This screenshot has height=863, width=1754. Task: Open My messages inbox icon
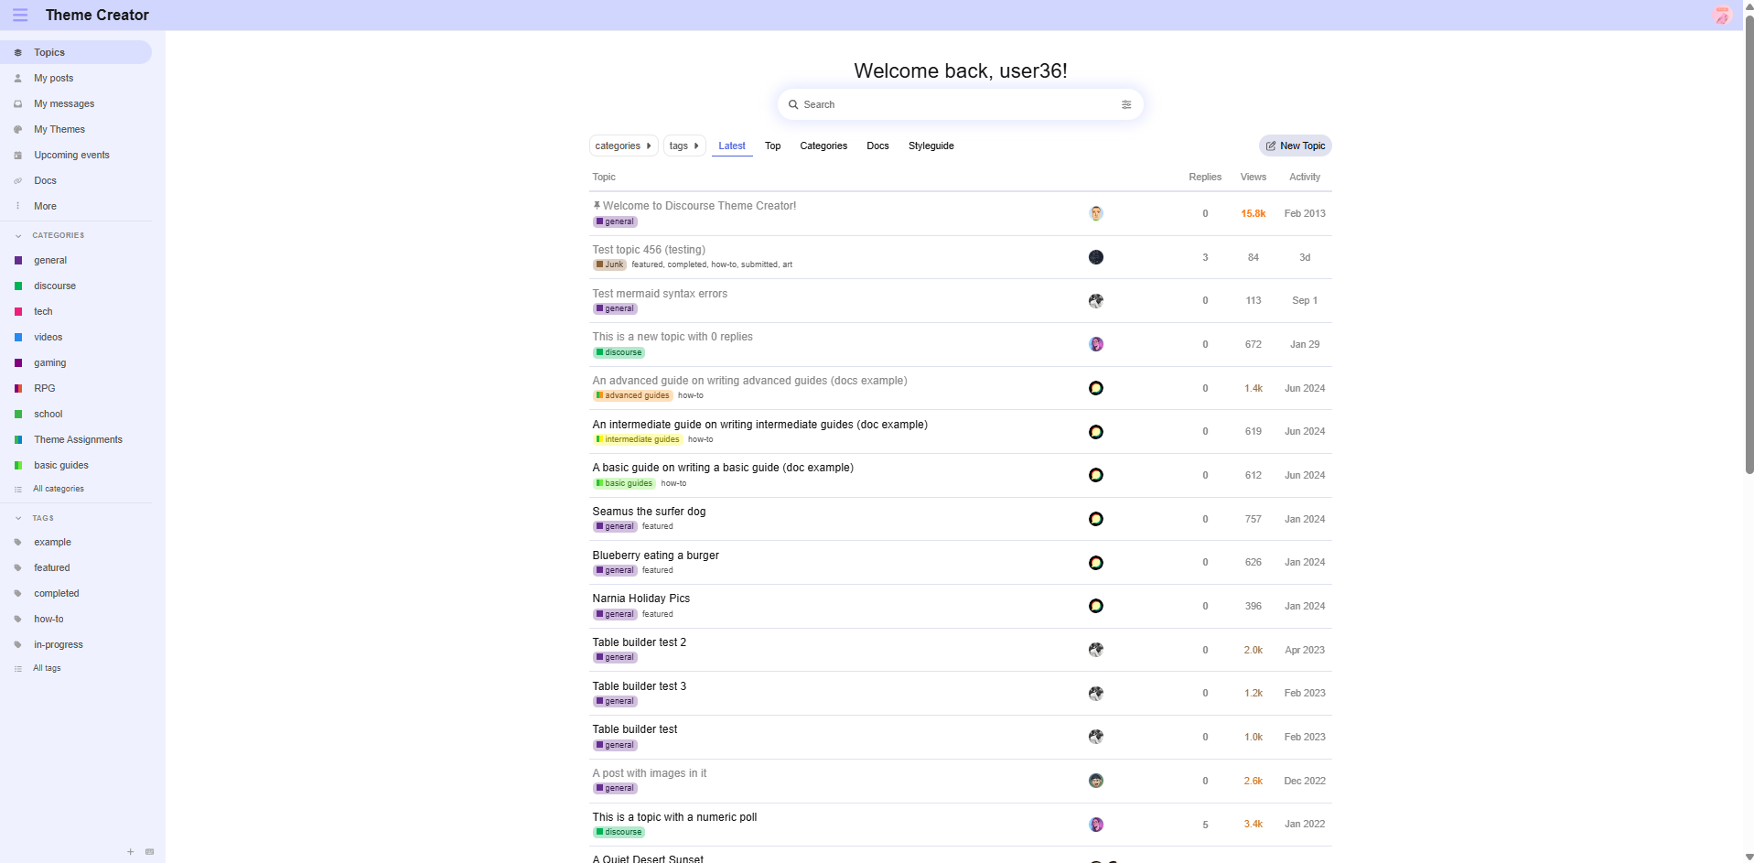pyautogui.click(x=17, y=104)
